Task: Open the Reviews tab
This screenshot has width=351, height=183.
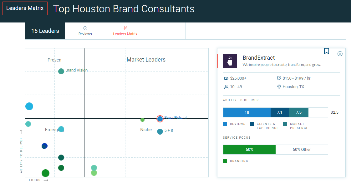Action: (x=85, y=31)
